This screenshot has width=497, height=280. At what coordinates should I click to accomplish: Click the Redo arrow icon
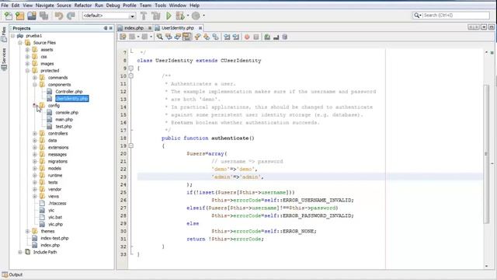(x=71, y=16)
